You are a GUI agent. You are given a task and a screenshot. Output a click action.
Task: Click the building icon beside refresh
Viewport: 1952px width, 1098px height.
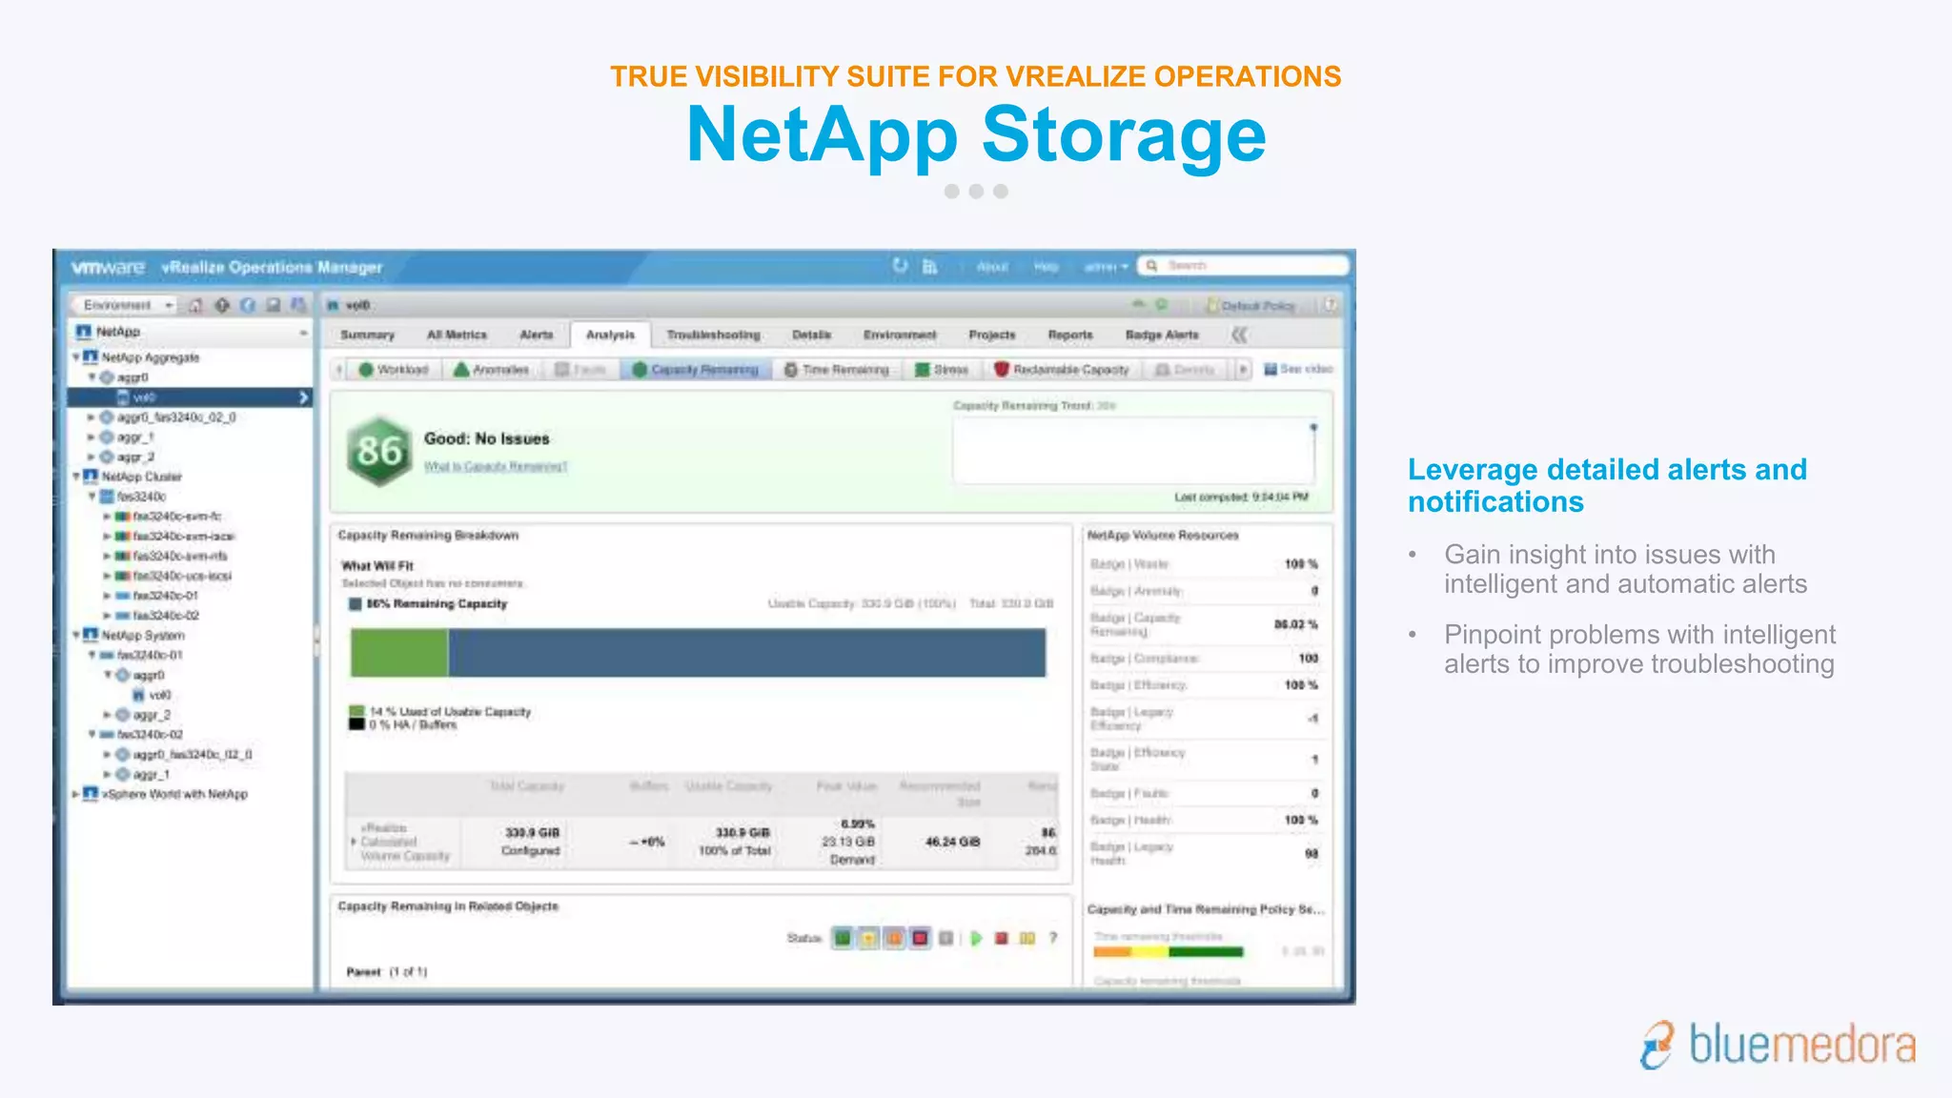tap(929, 267)
